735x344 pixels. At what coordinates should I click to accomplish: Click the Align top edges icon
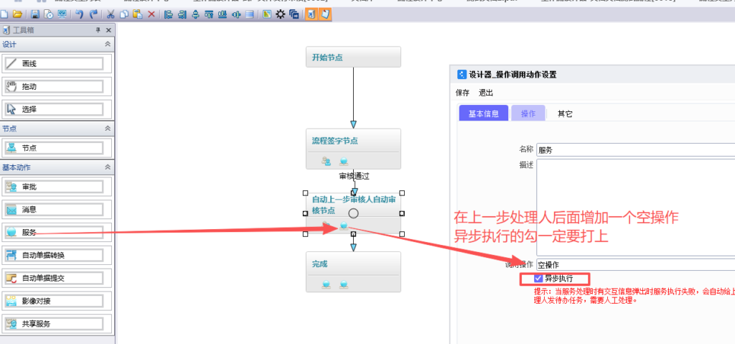click(209, 14)
